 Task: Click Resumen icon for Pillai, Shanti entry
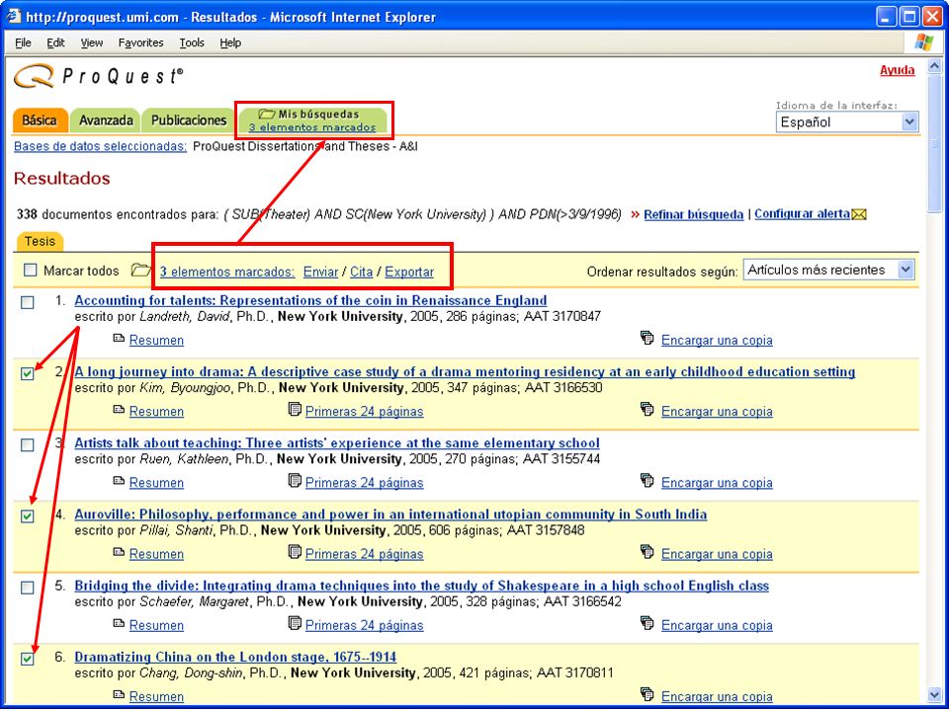click(x=119, y=553)
